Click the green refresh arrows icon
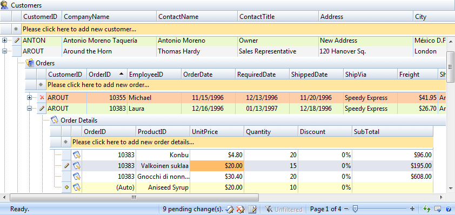Viewport: 455px width, 215px height. tap(426, 209)
